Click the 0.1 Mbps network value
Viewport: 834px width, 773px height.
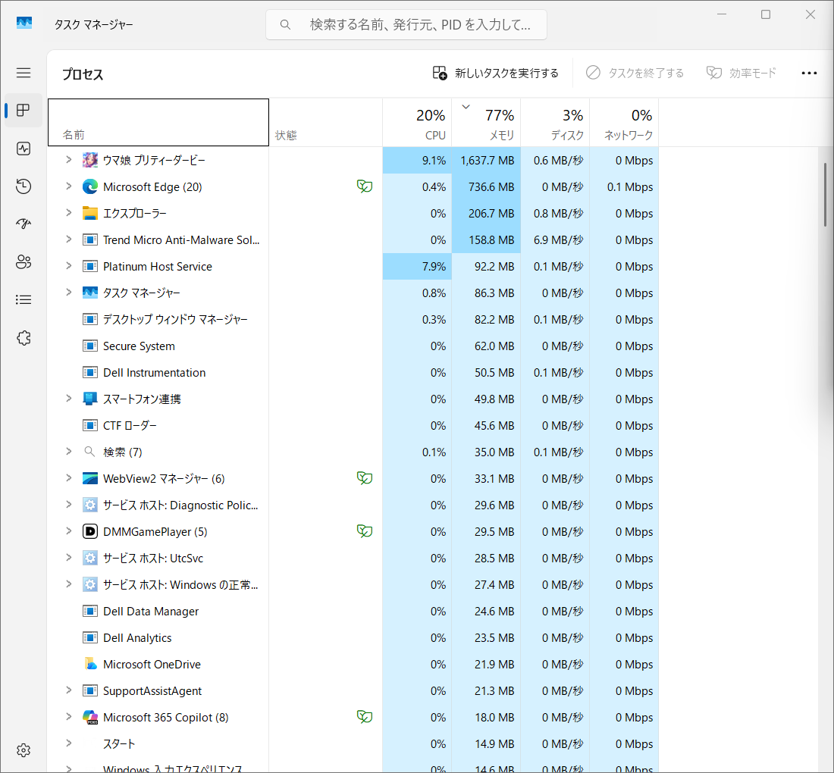(x=630, y=187)
